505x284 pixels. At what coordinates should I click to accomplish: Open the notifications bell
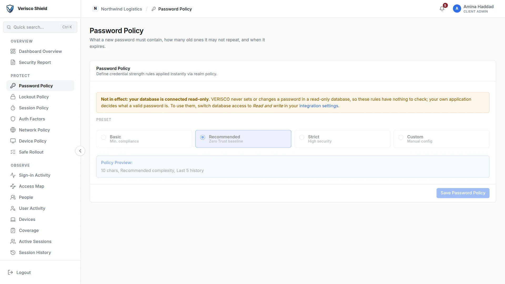[x=442, y=9]
